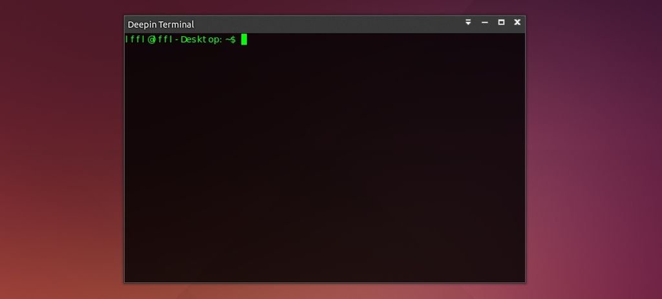Click the blank terminal area near the bottom edge
The image size is (662, 299).
[x=325, y=272]
